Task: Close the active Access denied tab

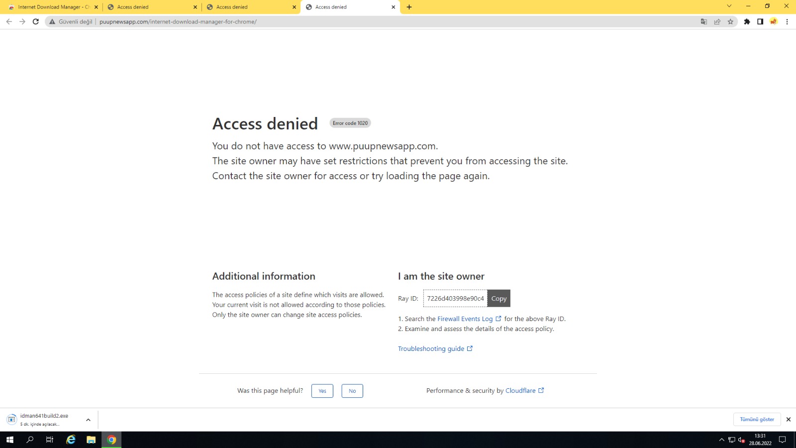Action: click(x=393, y=7)
